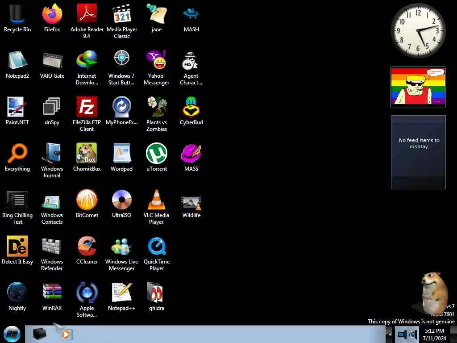This screenshot has height=343, width=457.
Task: Open the VLC Media Player shortcut
Action: click(157, 207)
